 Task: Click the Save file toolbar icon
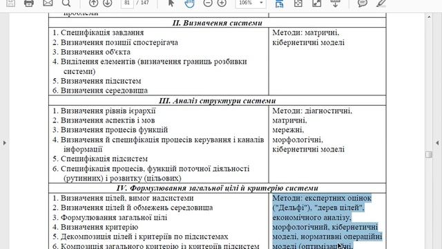pos(11,3)
